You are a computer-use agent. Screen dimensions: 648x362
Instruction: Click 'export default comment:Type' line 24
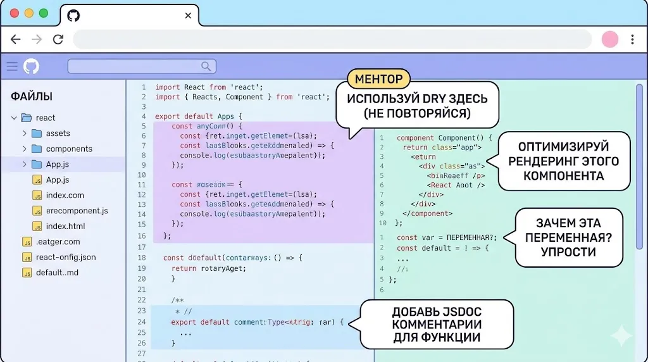coord(257,322)
